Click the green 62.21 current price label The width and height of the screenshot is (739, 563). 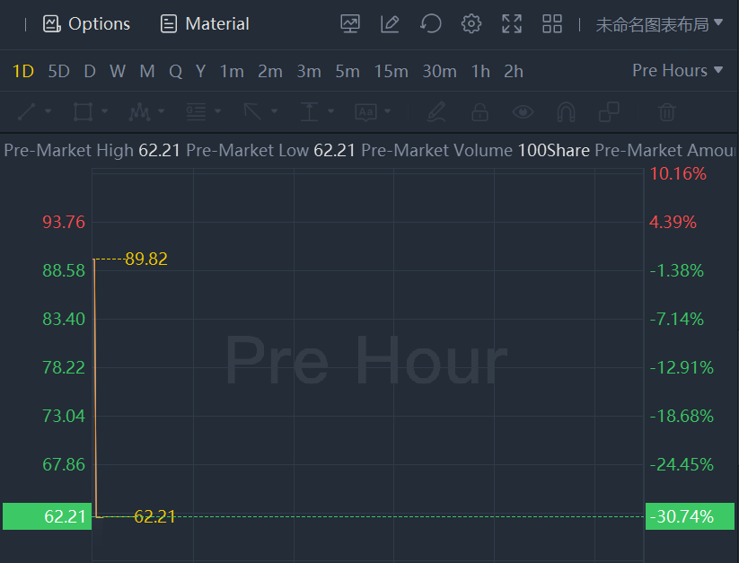tap(48, 516)
